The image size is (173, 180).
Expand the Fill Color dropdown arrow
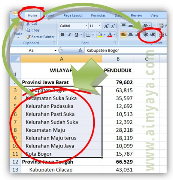[x=104, y=35]
